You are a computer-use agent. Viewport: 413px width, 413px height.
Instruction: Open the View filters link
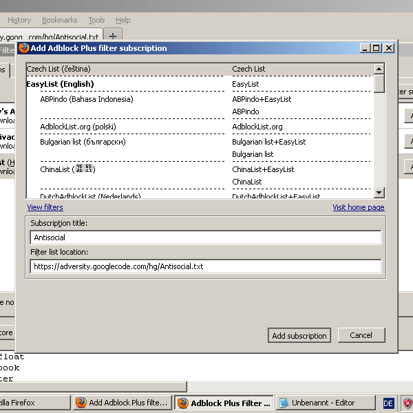(x=45, y=207)
